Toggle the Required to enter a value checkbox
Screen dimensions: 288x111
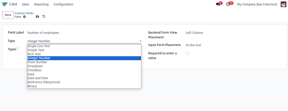(x=187, y=53)
